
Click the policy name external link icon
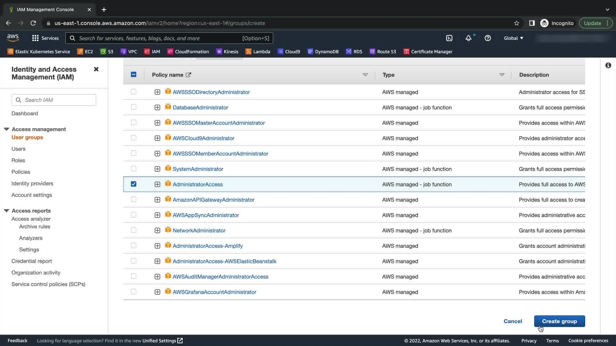click(x=188, y=75)
